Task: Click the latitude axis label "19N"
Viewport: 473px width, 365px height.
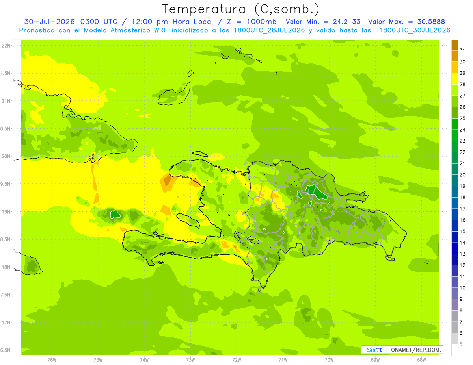Action: pyautogui.click(x=6, y=212)
